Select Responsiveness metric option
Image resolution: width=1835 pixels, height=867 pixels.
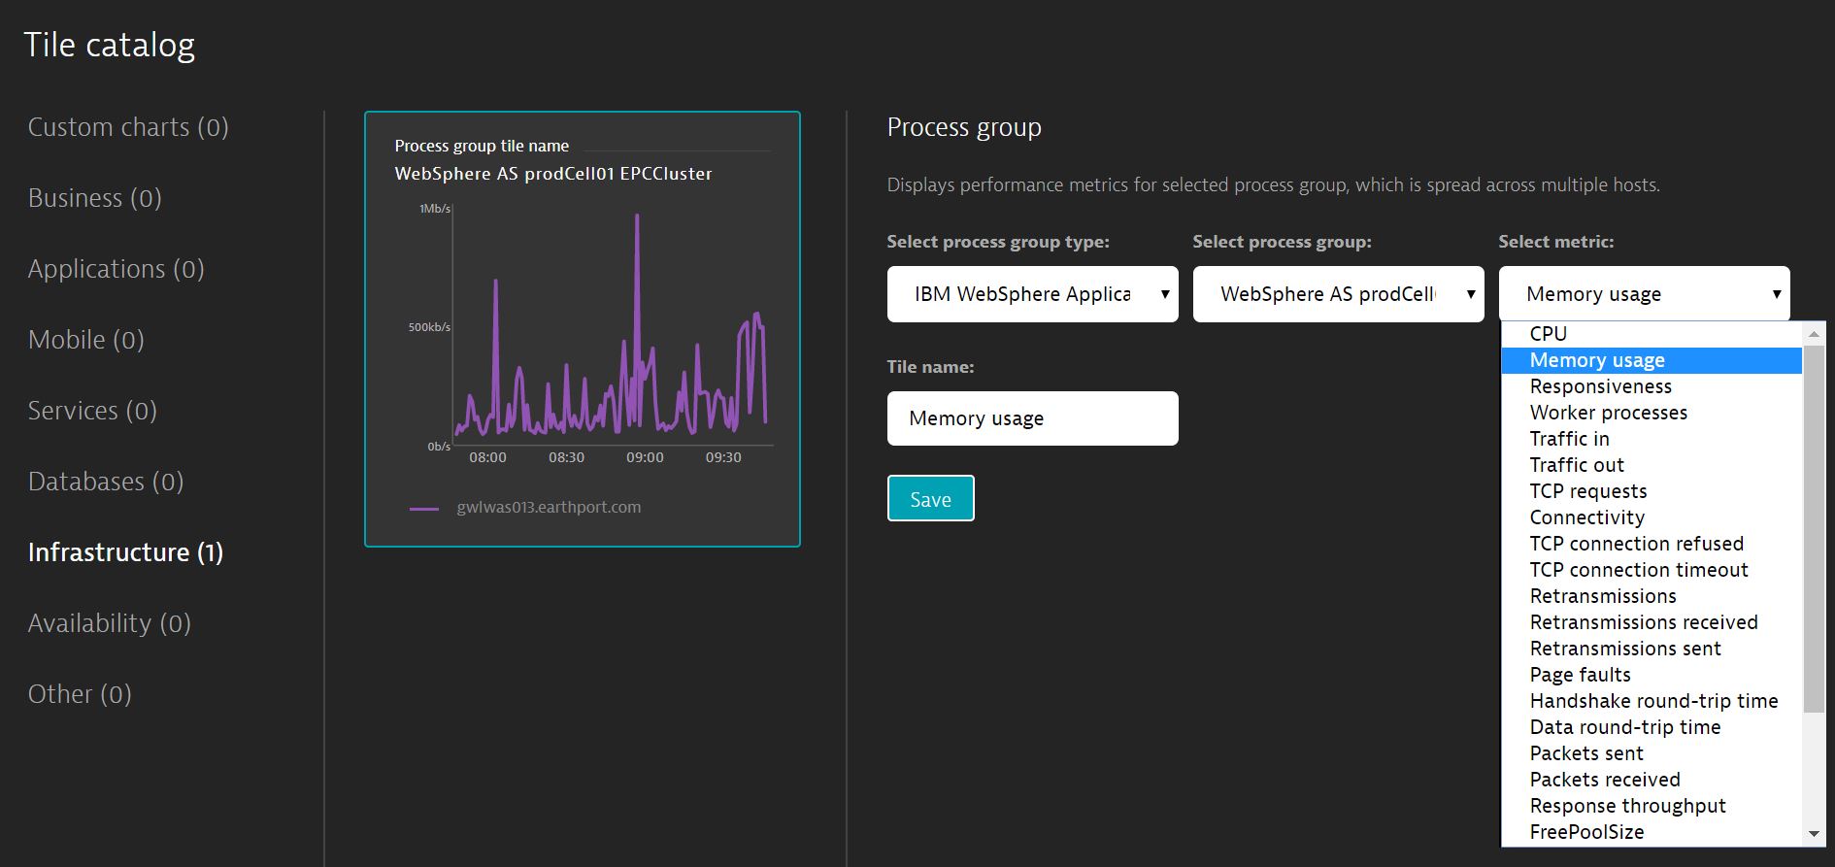pos(1600,386)
